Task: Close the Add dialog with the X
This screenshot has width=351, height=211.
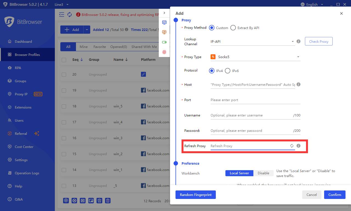Action: [x=341, y=13]
